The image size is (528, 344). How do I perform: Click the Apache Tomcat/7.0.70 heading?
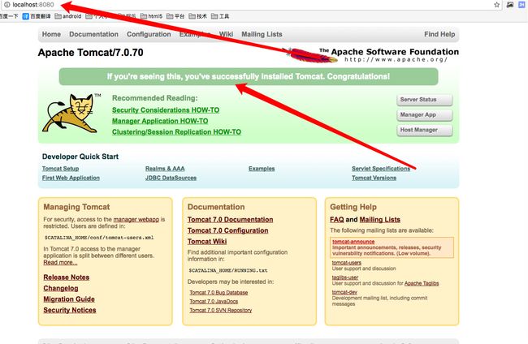click(x=91, y=53)
